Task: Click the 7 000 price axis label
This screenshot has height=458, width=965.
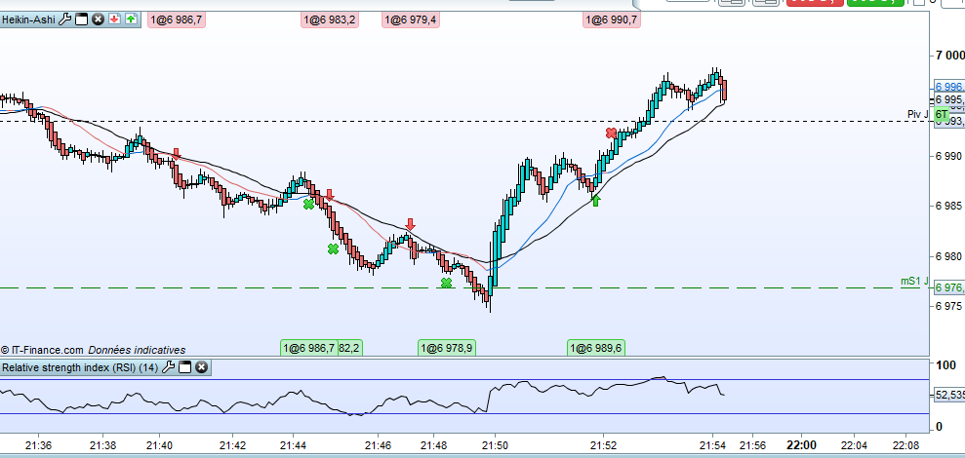Action: tap(949, 56)
